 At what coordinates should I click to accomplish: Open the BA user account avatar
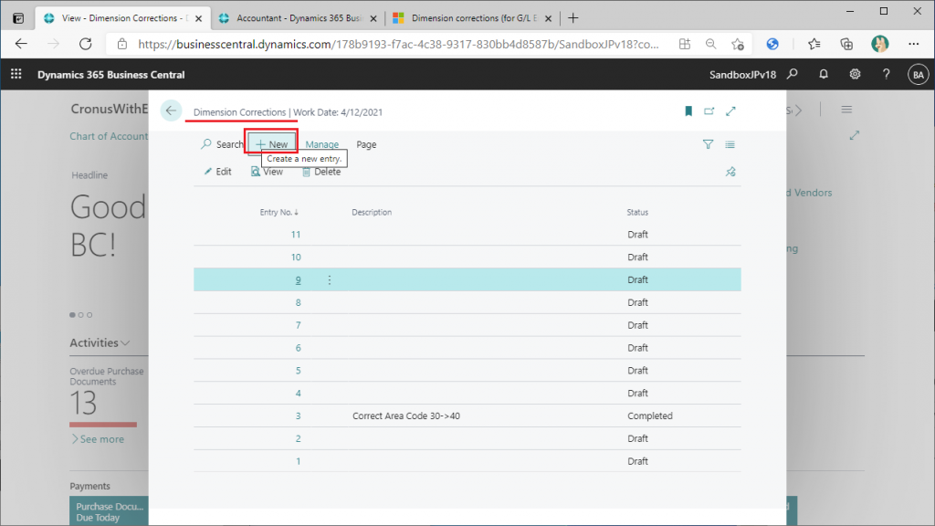point(919,75)
